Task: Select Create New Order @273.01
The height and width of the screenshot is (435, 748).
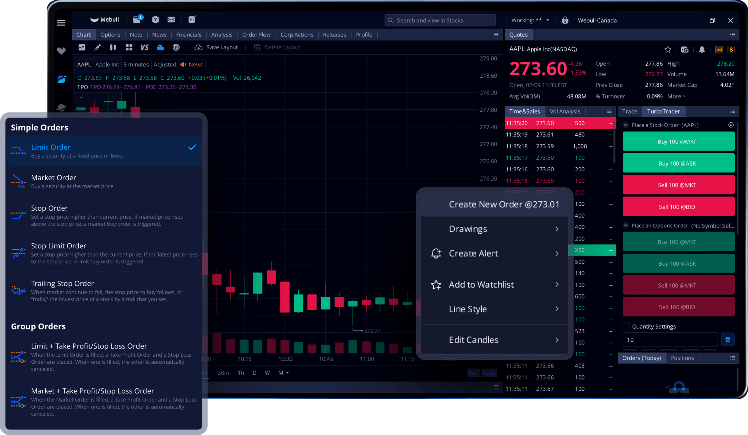Action: pyautogui.click(x=504, y=204)
